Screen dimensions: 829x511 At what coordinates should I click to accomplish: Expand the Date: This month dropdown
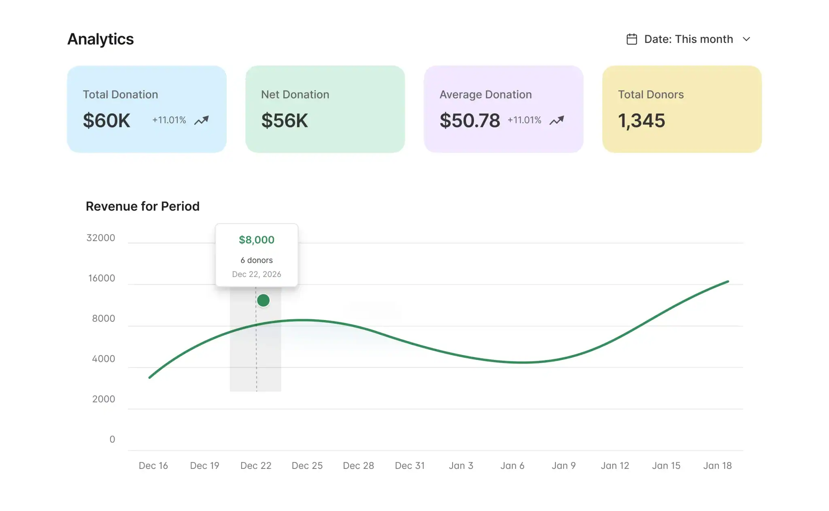(688, 39)
